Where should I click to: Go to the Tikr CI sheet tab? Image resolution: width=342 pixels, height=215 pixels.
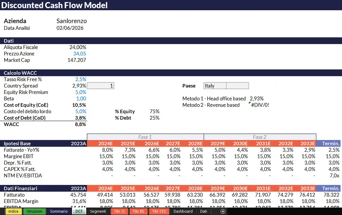point(119,211)
